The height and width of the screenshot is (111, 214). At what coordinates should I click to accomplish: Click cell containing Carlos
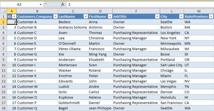pyautogui.click(x=100, y=92)
